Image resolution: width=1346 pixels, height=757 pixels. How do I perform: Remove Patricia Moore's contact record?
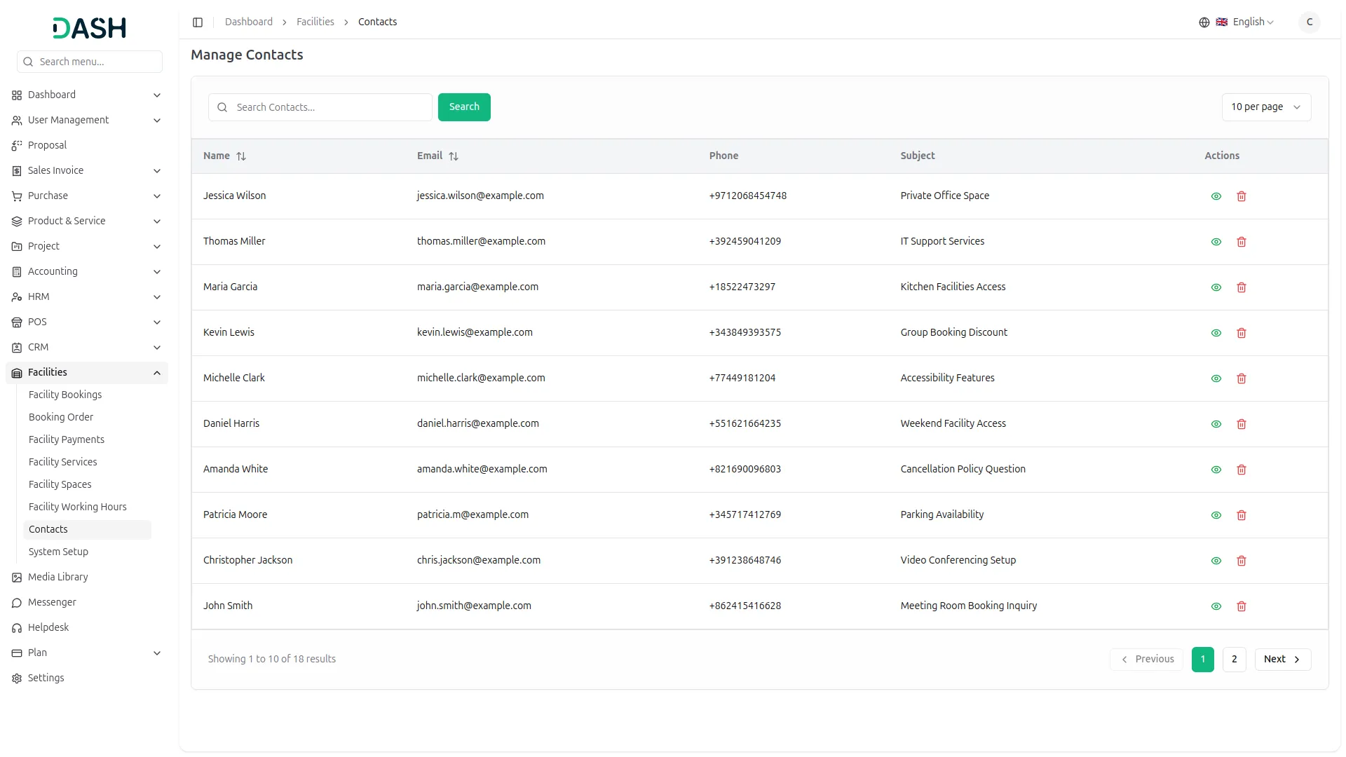(x=1242, y=515)
